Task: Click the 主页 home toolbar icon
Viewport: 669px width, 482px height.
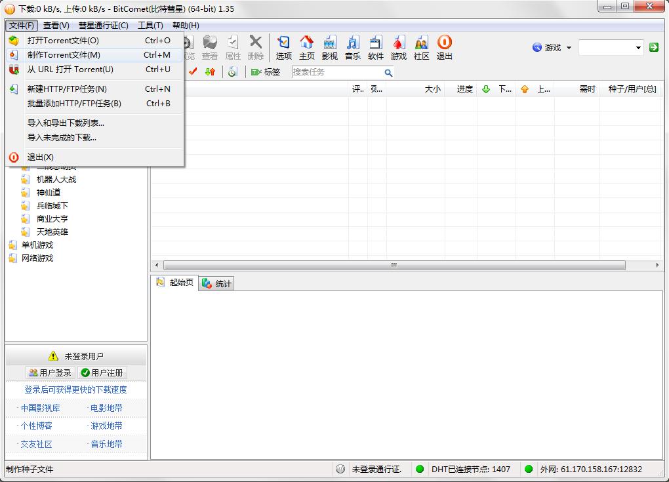Action: (x=306, y=48)
